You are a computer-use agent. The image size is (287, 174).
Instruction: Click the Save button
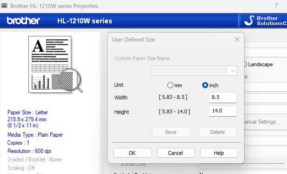[x=171, y=132]
